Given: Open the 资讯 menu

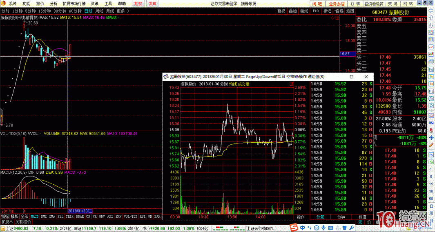Looking at the screenshot, I should (x=94, y=4).
